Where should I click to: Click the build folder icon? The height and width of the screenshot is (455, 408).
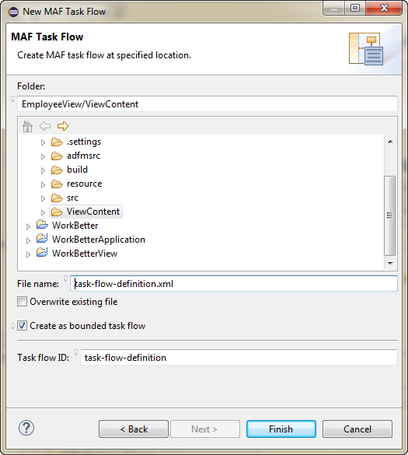pos(57,170)
